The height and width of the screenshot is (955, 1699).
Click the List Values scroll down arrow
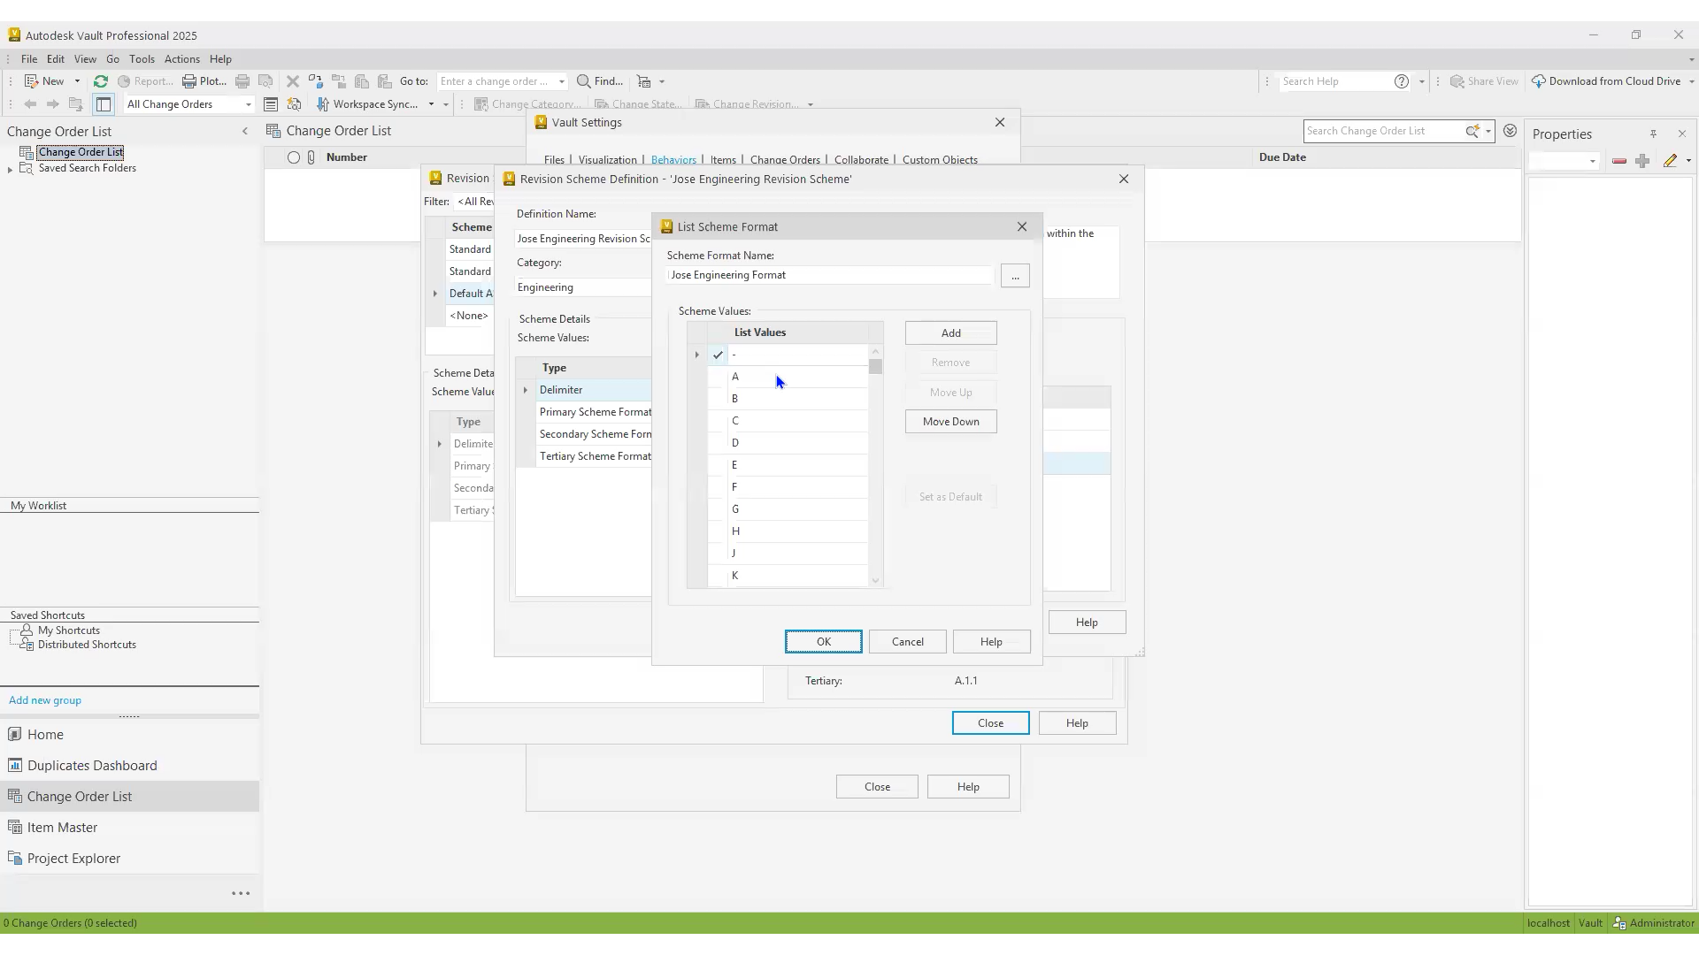click(876, 581)
